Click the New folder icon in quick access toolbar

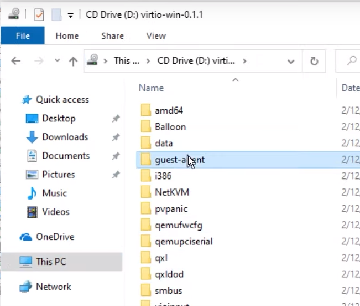56,15
